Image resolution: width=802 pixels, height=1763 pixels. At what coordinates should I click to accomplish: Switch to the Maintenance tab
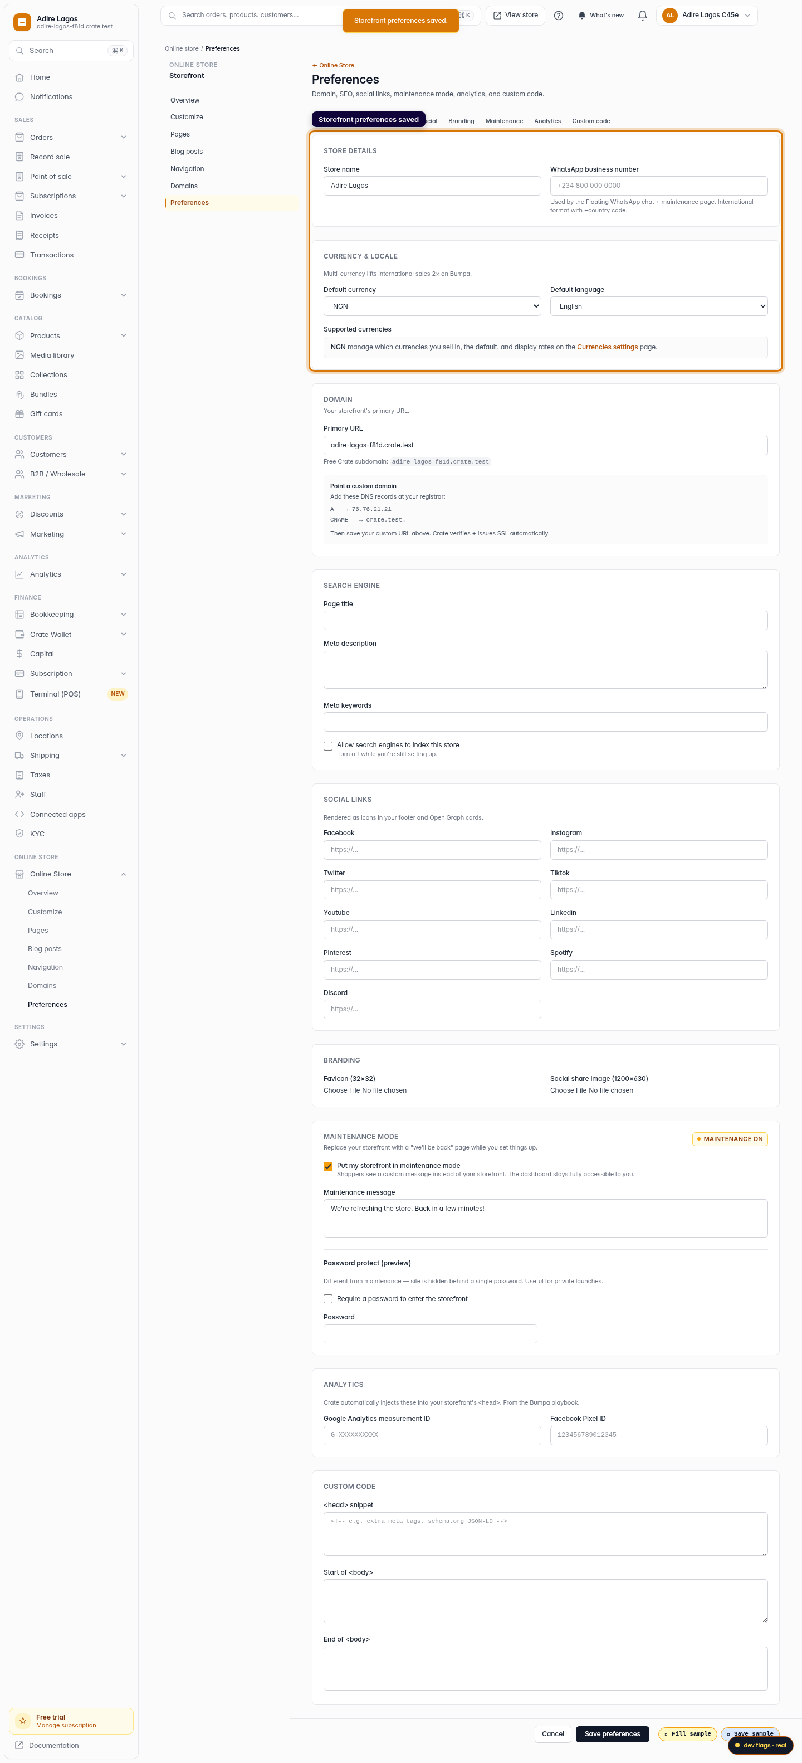[505, 121]
